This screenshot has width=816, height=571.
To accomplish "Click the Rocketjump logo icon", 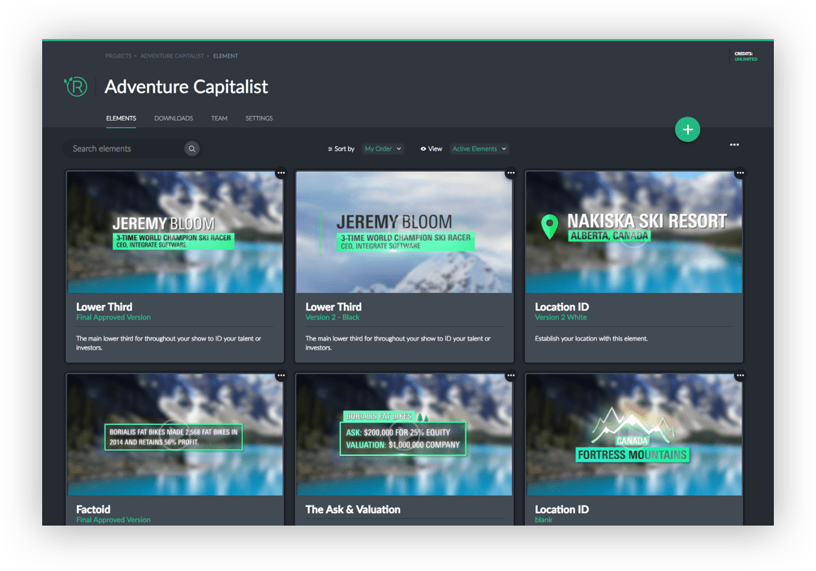I will click(76, 87).
